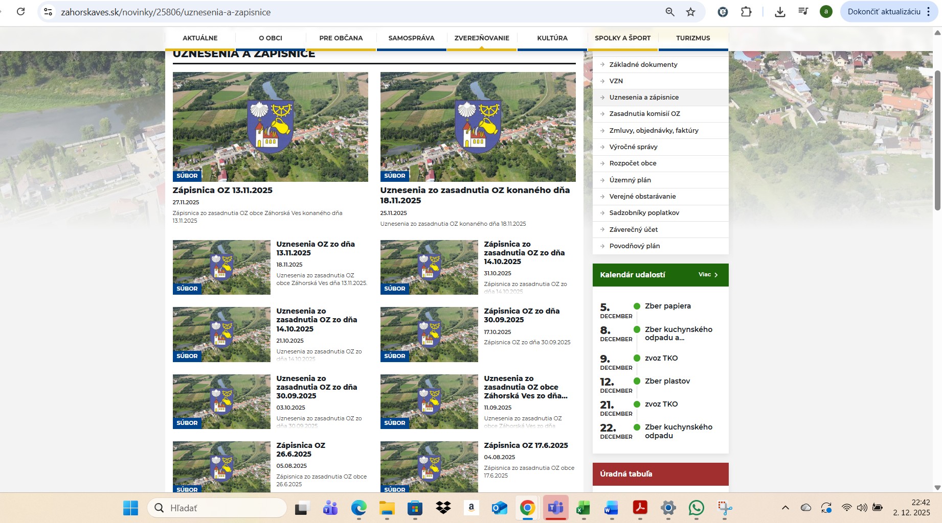The width and height of the screenshot is (942, 523).
Task: Open Chrome's three-dot menu
Action: point(929,12)
